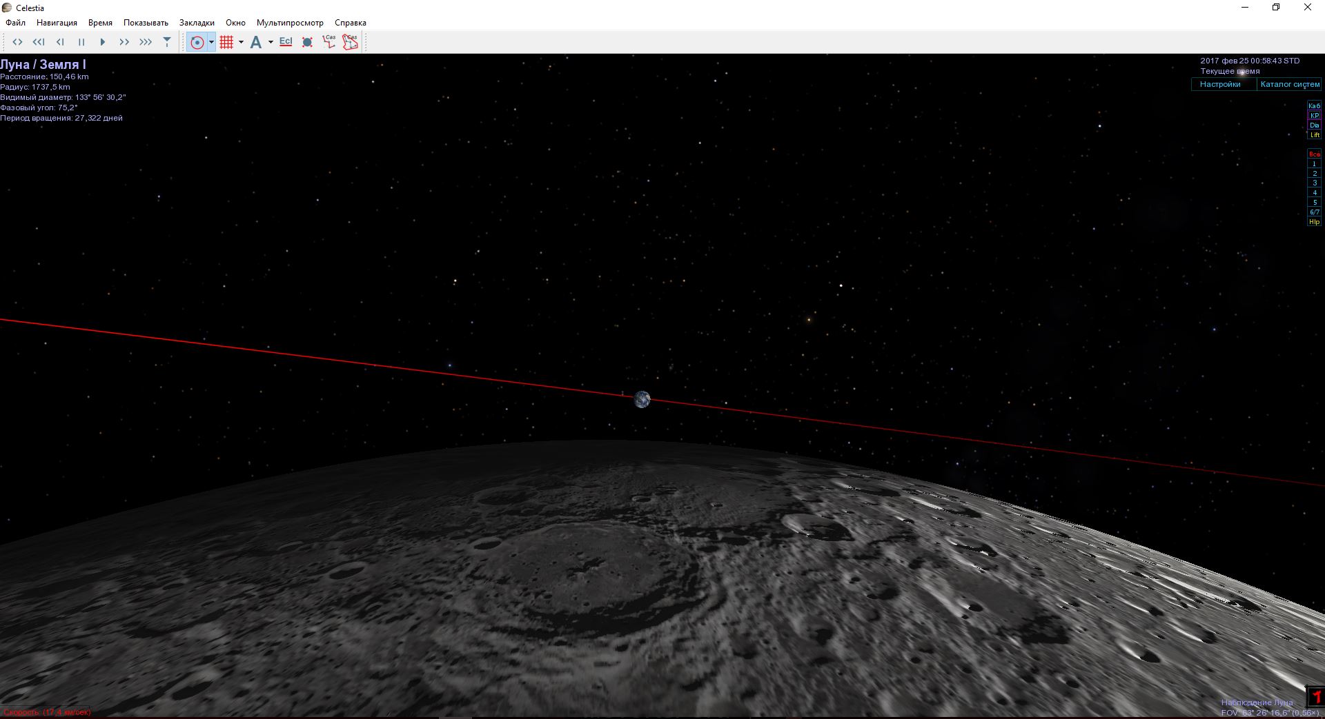Toggle the red coordinate grid icon

[226, 42]
